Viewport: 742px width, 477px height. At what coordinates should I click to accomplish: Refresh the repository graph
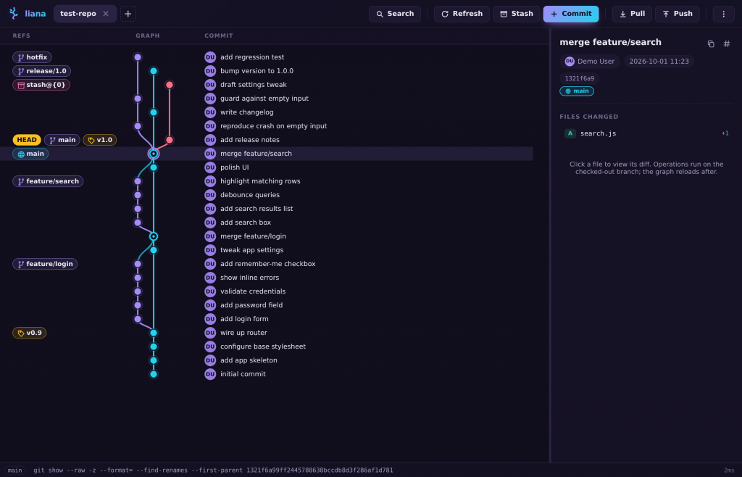462,14
